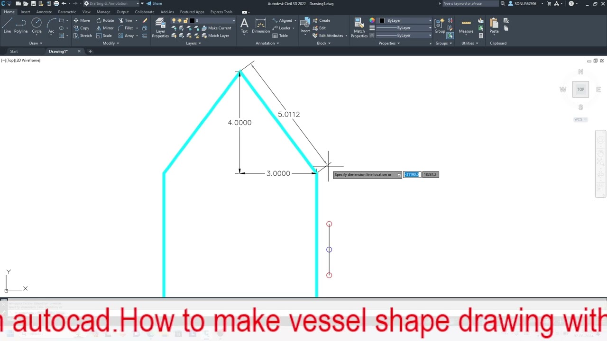Open the linetype ByLayer dropdown
This screenshot has width=607, height=341.
pos(404,36)
